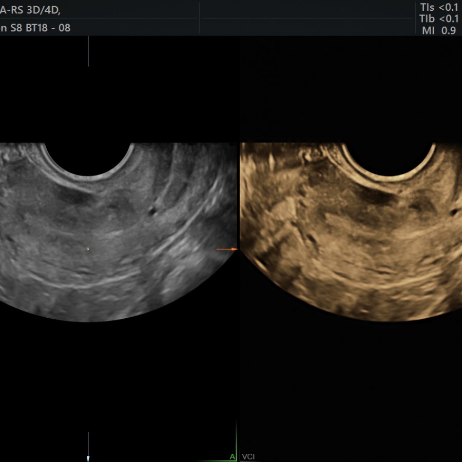Expand the A-RS 3D/4D probe entry
Viewport: 462px width, 462px height.
coord(31,8)
